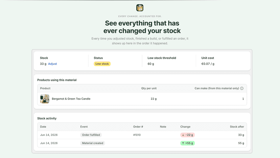The width and height of the screenshot is (280, 158).
Task: Click the 22 g quantity per unit cell
Action: pos(154,99)
